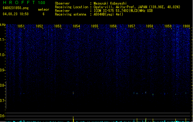The height and width of the screenshot is (122, 193).
Task: Click the Observer label
Action: [x=62, y=3]
